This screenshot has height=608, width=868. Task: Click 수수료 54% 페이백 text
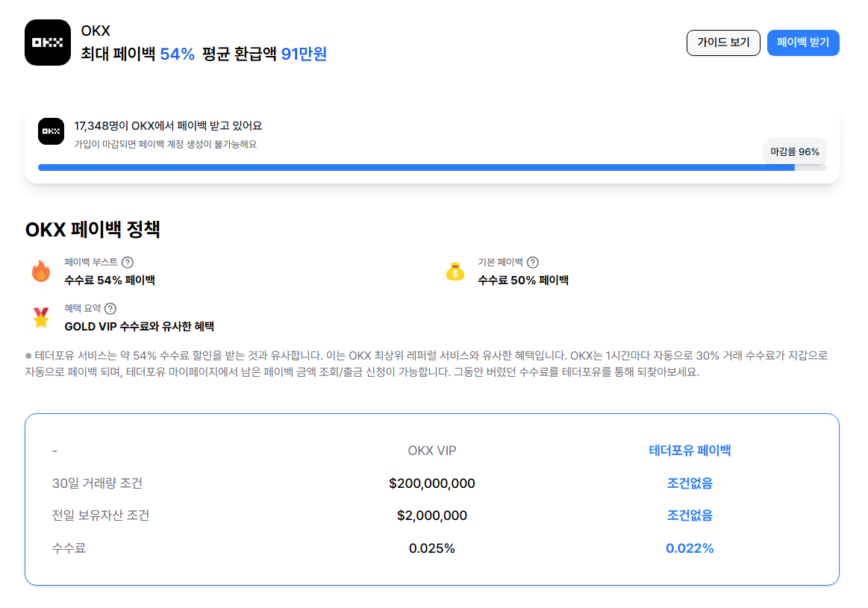[x=110, y=280]
